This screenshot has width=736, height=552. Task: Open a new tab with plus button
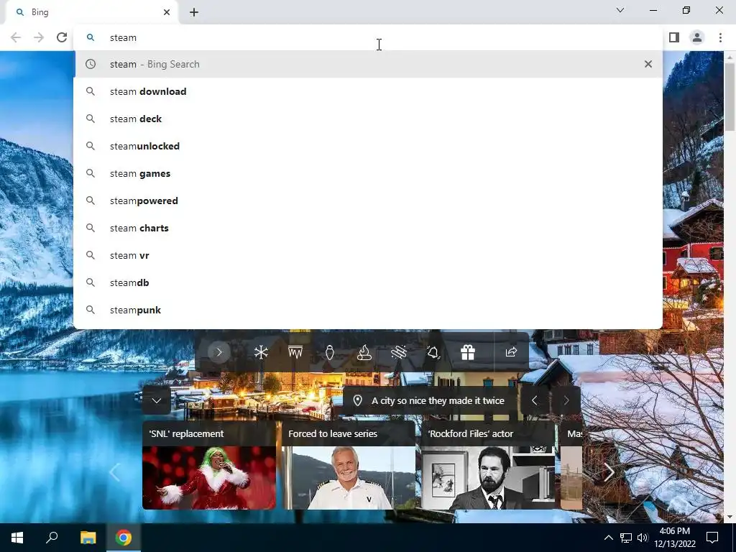194,13
